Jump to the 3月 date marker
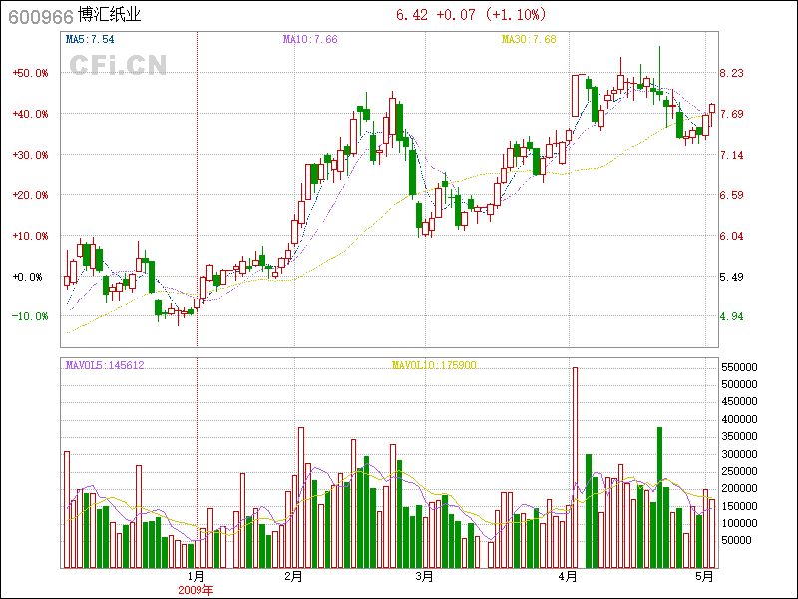The width and height of the screenshot is (798, 599). pos(424,576)
